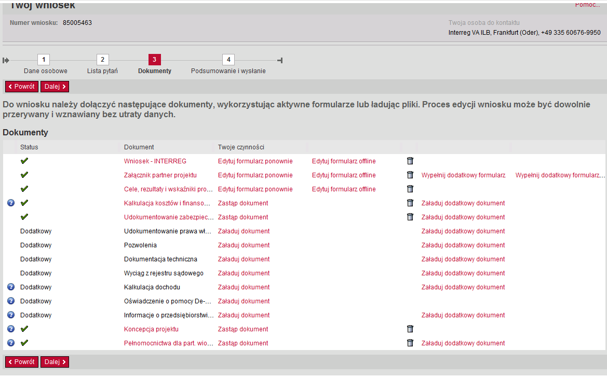Go to step 2 Lista pytań
This screenshot has height=377, width=607.
coord(103,60)
